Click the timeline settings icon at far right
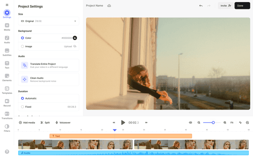 click(x=248, y=123)
